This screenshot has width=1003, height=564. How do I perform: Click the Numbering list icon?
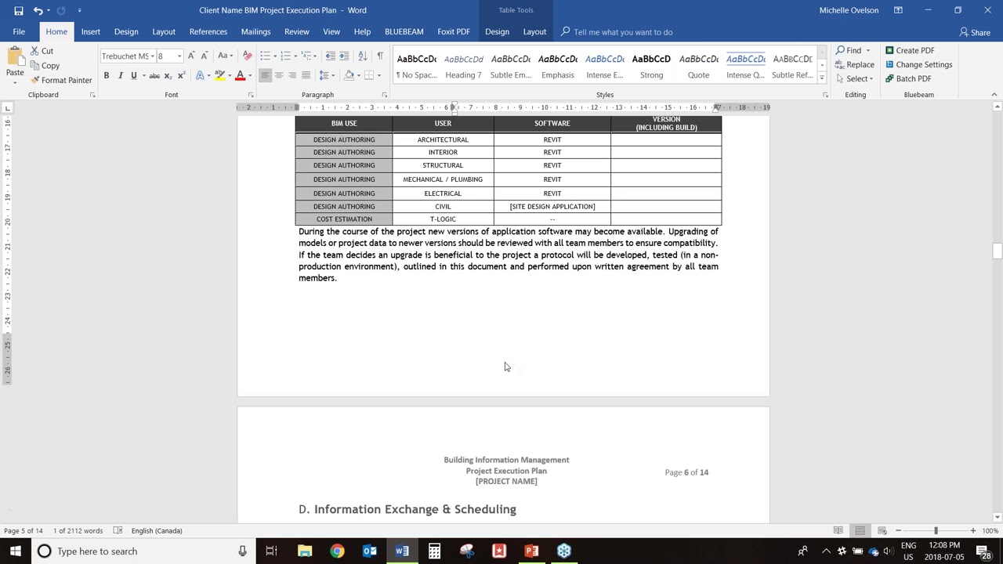tap(285, 56)
